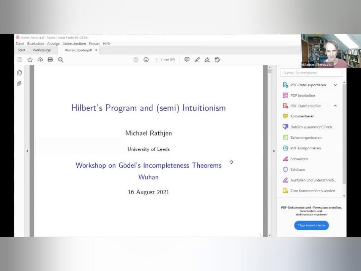Collapse the right tools pane arrow
This screenshot has width=361, height=271.
[274, 151]
